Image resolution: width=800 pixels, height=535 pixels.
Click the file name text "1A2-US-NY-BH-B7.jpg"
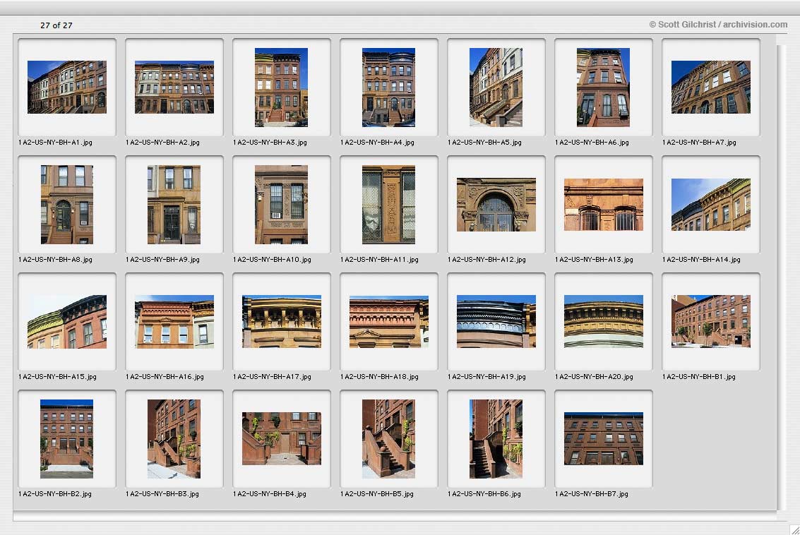click(x=592, y=495)
